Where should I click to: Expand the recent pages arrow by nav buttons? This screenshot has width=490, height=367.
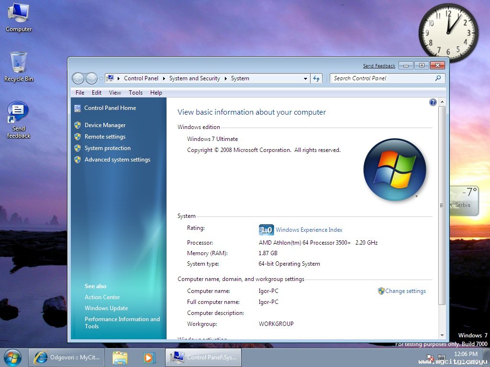pyautogui.click(x=101, y=79)
